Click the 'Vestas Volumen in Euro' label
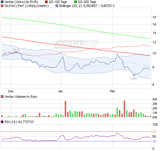Image resolution: width=164 pixels, height=151 pixels. [21, 97]
